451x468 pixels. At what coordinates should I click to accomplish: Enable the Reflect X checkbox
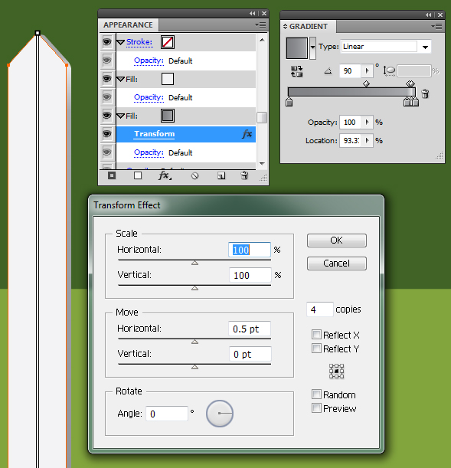point(316,335)
